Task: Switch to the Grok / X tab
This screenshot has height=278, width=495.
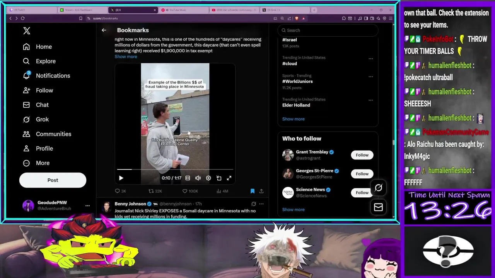Action: (x=285, y=10)
